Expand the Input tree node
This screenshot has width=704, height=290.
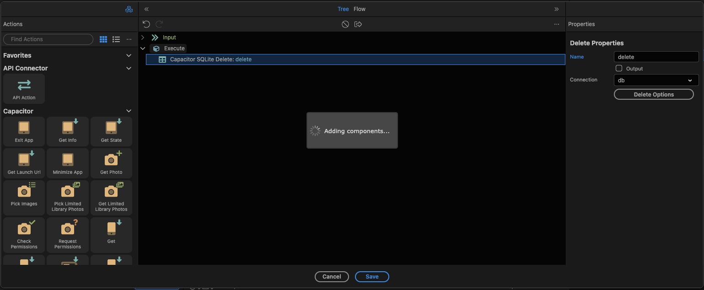[143, 38]
